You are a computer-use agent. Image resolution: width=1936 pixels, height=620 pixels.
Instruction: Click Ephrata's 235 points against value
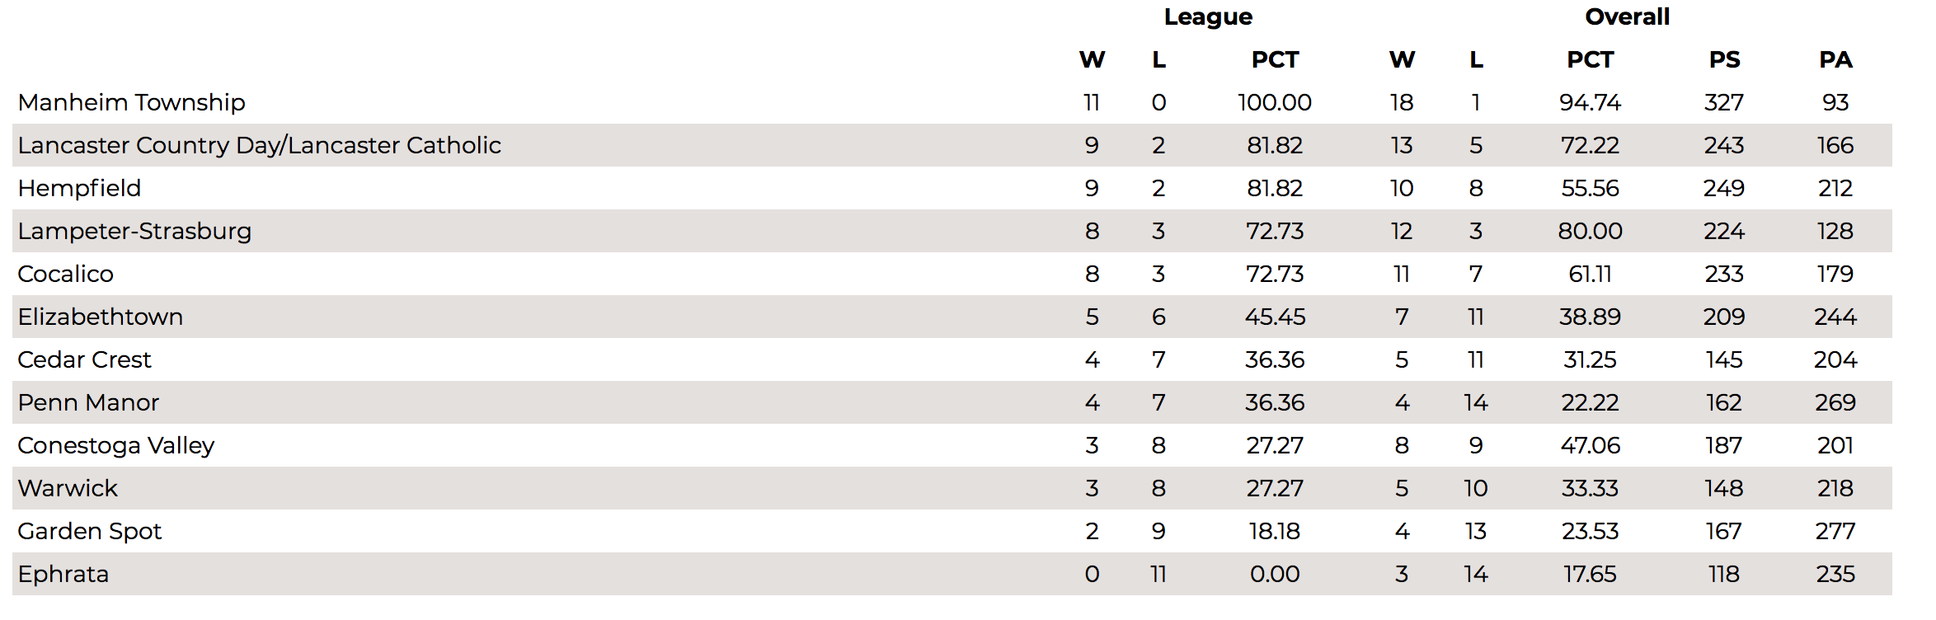click(1835, 574)
